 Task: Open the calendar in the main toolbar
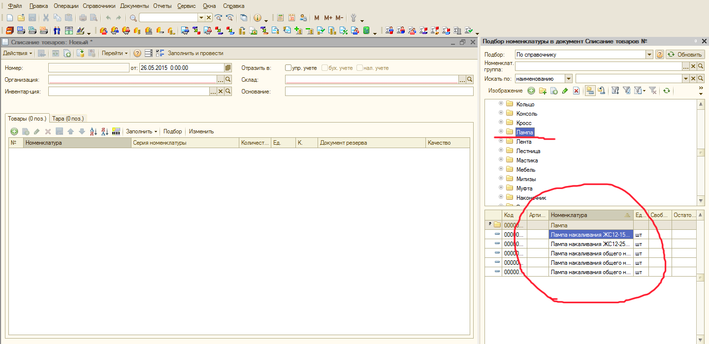[291, 18]
